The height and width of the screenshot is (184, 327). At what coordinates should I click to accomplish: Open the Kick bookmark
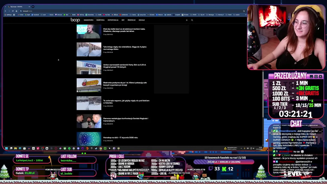point(66,15)
